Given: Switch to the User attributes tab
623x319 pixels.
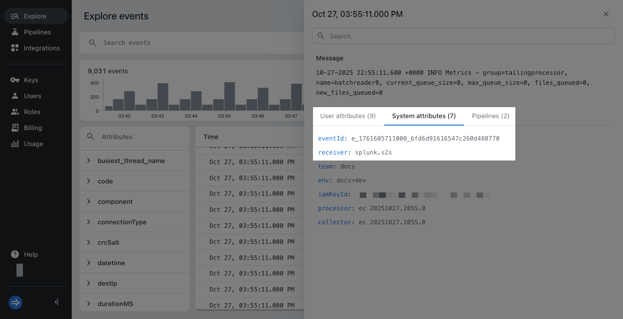Looking at the screenshot, I should (x=348, y=116).
